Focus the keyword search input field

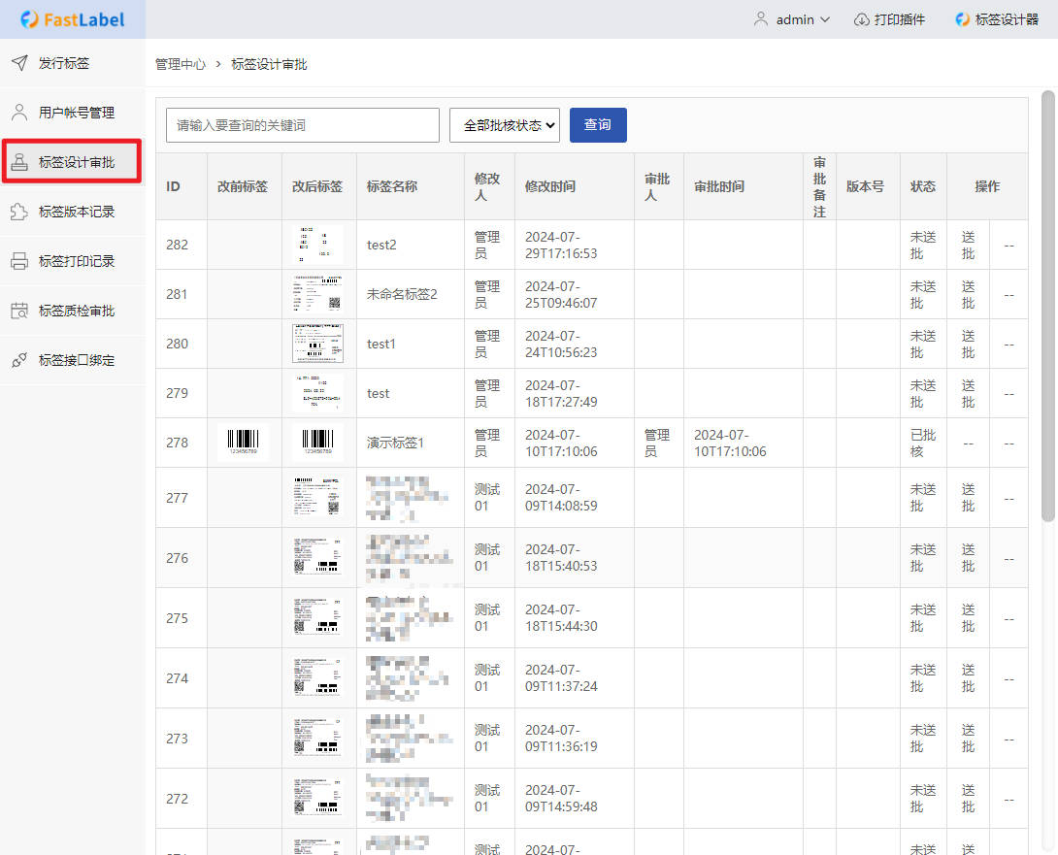click(303, 125)
